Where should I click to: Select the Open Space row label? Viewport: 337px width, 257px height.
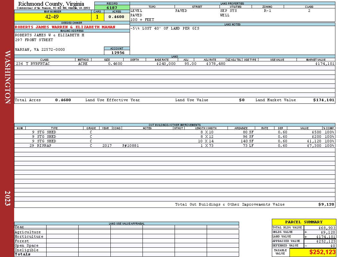click(x=26, y=246)
